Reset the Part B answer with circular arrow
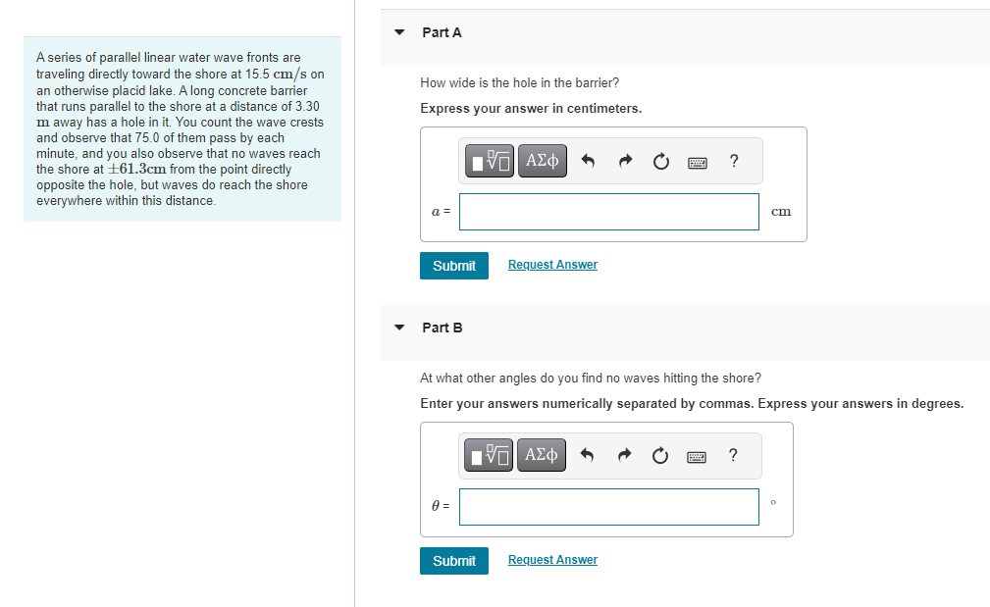The image size is (990, 607). pos(659,456)
